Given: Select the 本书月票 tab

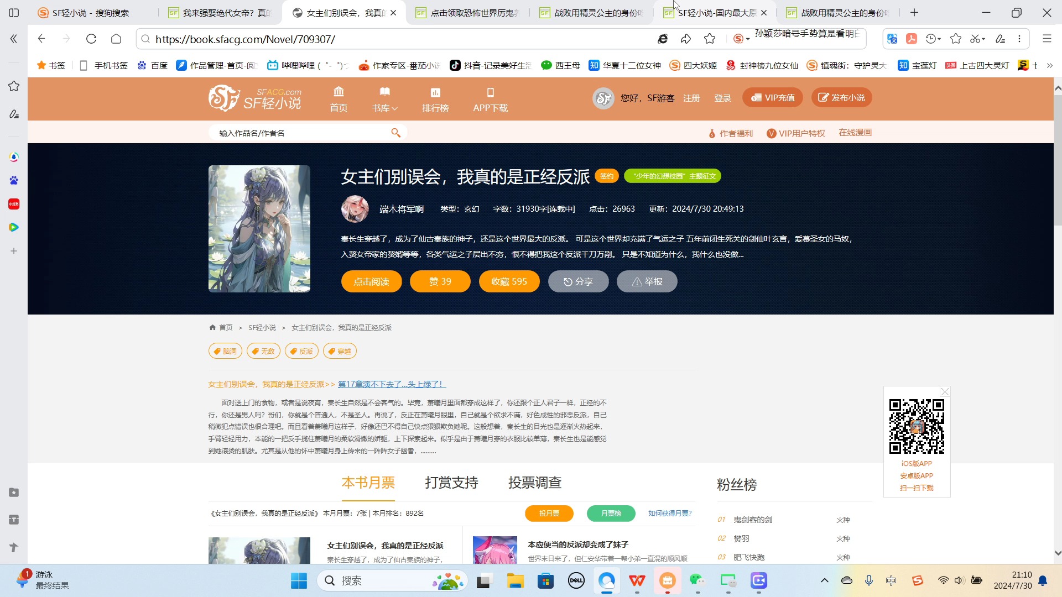Looking at the screenshot, I should pos(368,483).
